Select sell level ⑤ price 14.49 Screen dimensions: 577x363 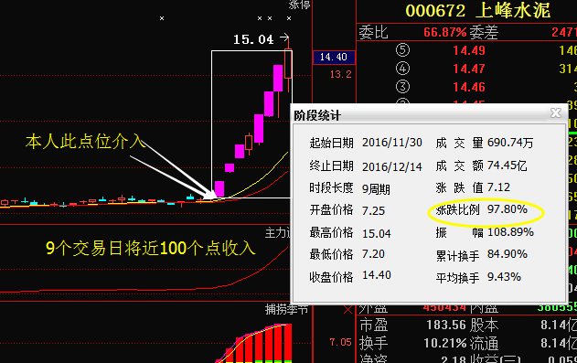click(469, 50)
